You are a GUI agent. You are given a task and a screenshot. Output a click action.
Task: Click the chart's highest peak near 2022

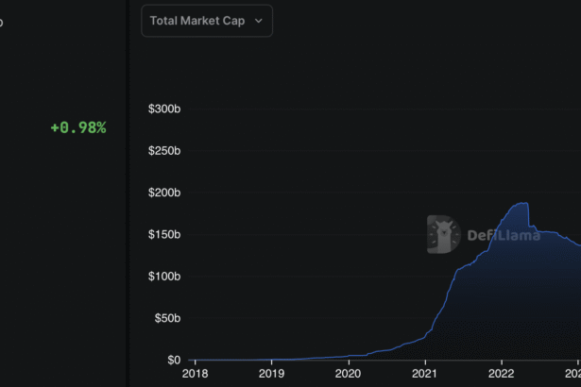pyautogui.click(x=520, y=203)
